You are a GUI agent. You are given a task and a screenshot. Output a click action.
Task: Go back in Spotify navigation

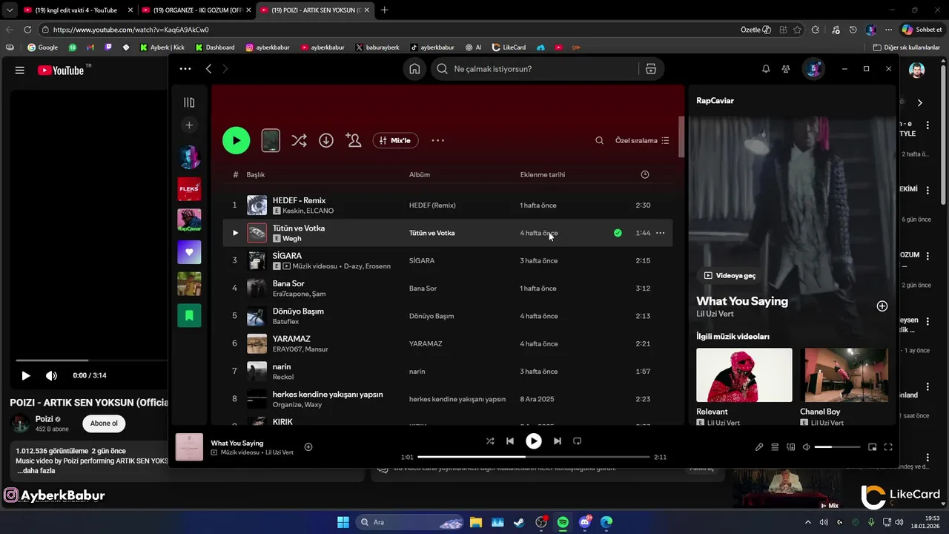click(x=208, y=69)
